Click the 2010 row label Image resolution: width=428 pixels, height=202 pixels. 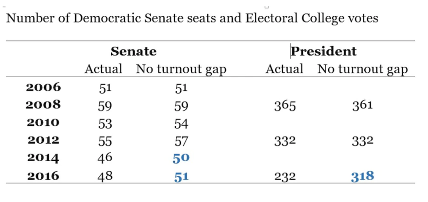click(43, 123)
